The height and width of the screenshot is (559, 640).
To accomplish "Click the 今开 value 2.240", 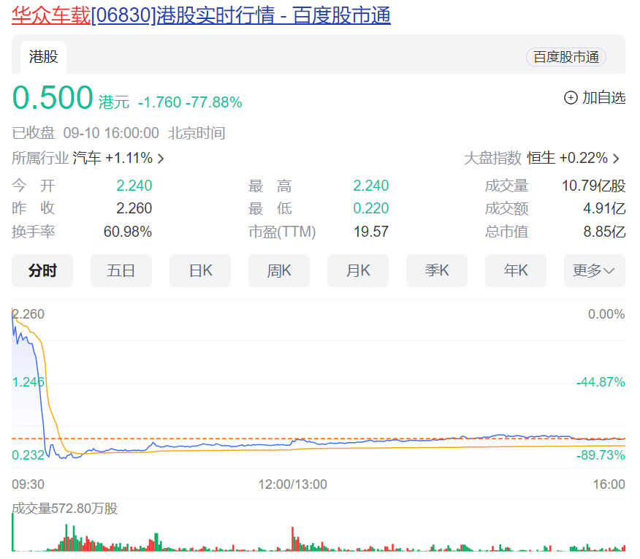I will pyautogui.click(x=134, y=186).
